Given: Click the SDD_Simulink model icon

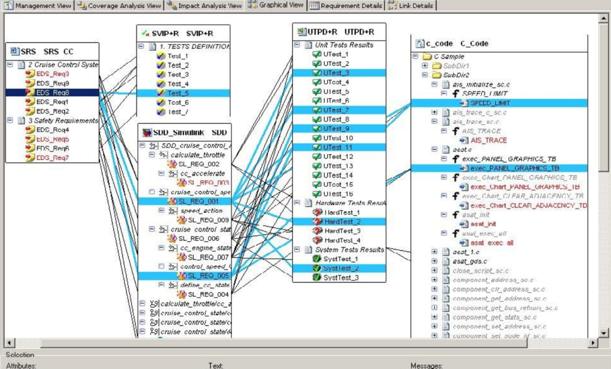Looking at the screenshot, I should point(147,132).
